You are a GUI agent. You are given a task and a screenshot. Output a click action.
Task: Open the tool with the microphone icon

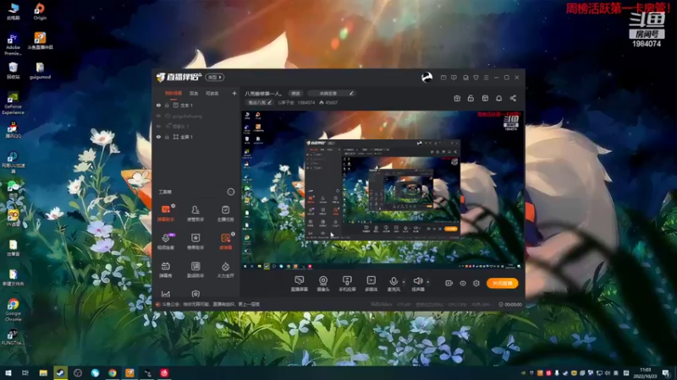pos(166,242)
